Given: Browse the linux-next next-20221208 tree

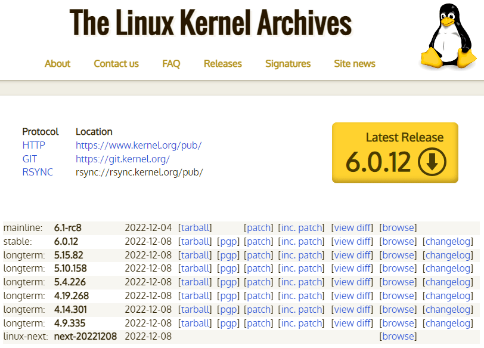Looking at the screenshot, I should 398,336.
